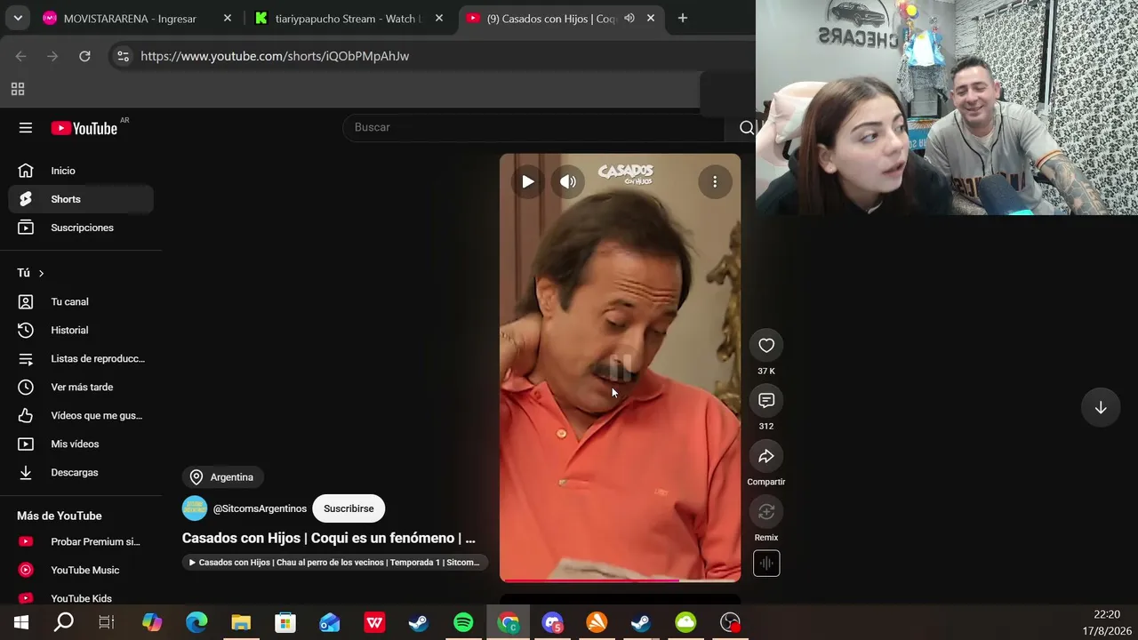Open YouTube Music link
This screenshot has height=640, width=1138.
click(81, 571)
